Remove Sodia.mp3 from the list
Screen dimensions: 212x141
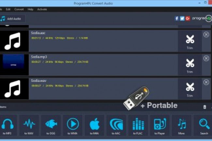206,58
